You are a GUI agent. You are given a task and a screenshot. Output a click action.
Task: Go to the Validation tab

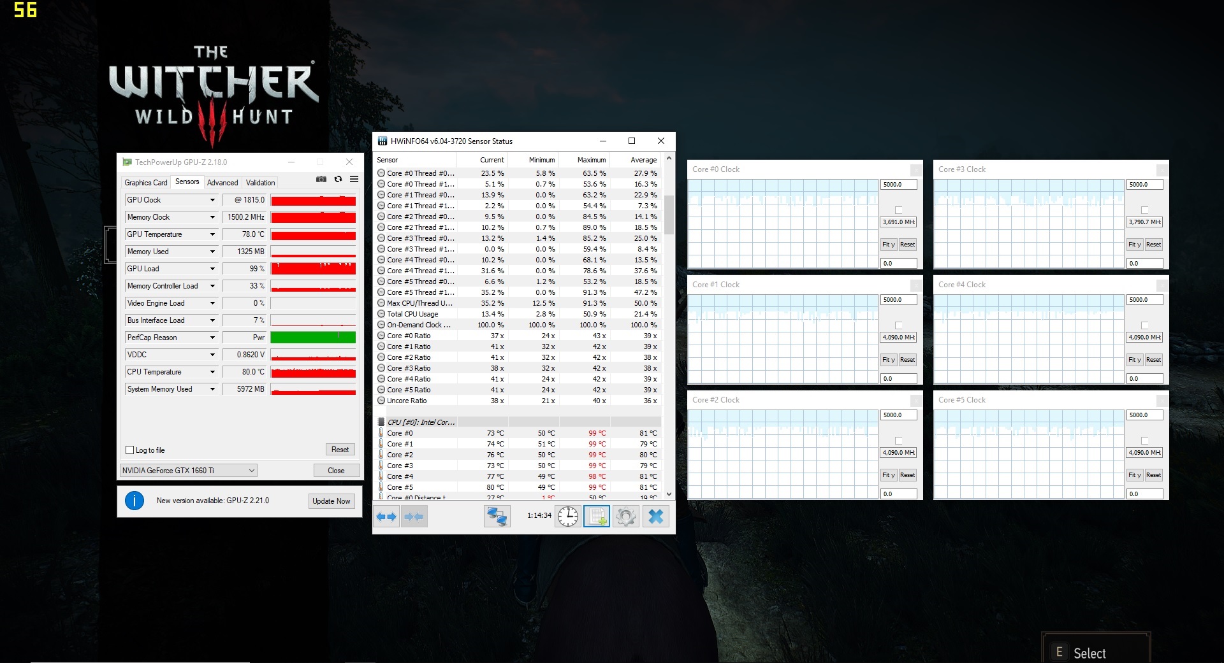[261, 183]
